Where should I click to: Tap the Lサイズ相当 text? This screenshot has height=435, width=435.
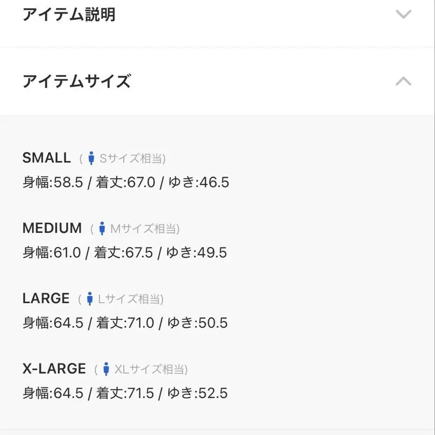point(129,299)
